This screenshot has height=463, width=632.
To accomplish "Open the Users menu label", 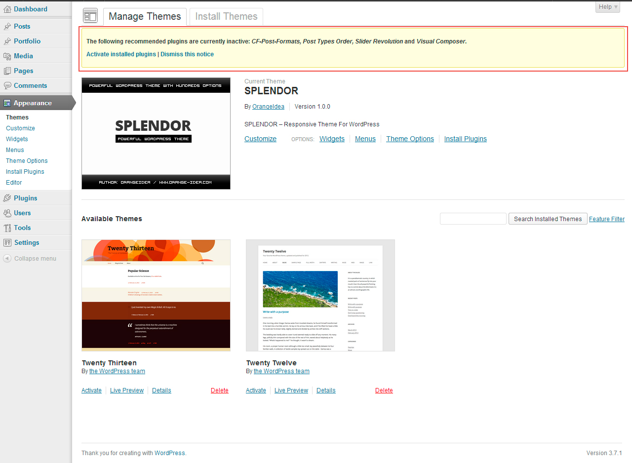I will [x=22, y=213].
